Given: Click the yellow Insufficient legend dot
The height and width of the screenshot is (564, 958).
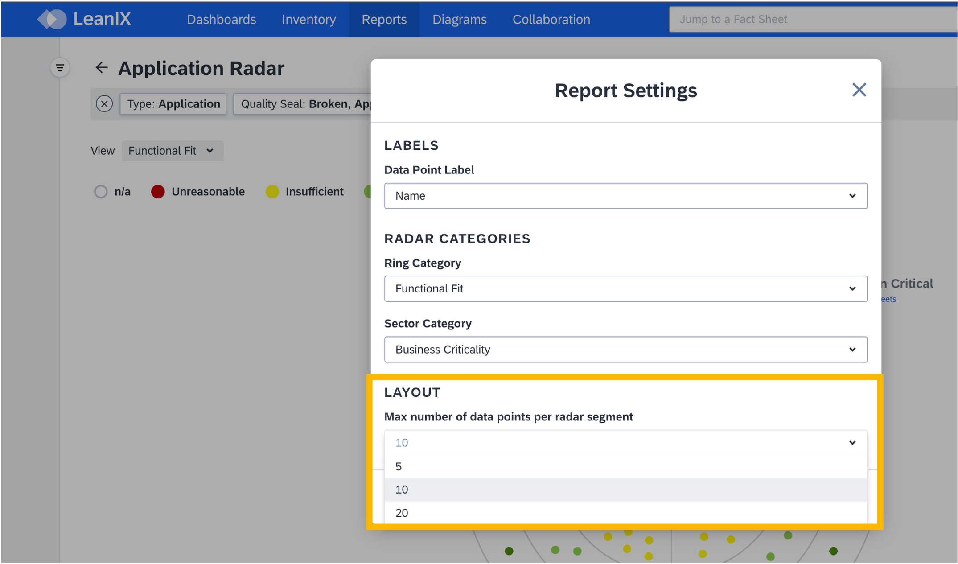Looking at the screenshot, I should (272, 192).
